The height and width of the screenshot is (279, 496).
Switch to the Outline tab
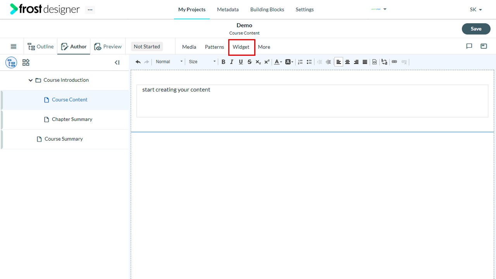(41, 46)
